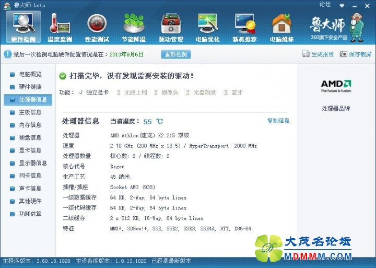Click the Socket AM3 (938) value
Screen dimensions: 376x268
(x=133, y=187)
